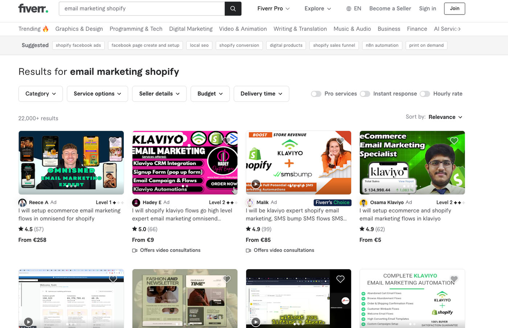Viewport: 508px width, 328px height.
Task: Play the Welcome dashboard video gig
Action: tap(28, 322)
